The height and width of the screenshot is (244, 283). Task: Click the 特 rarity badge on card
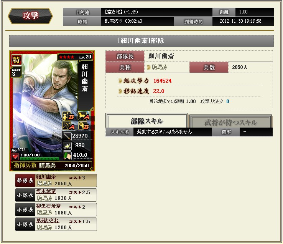(x=16, y=60)
